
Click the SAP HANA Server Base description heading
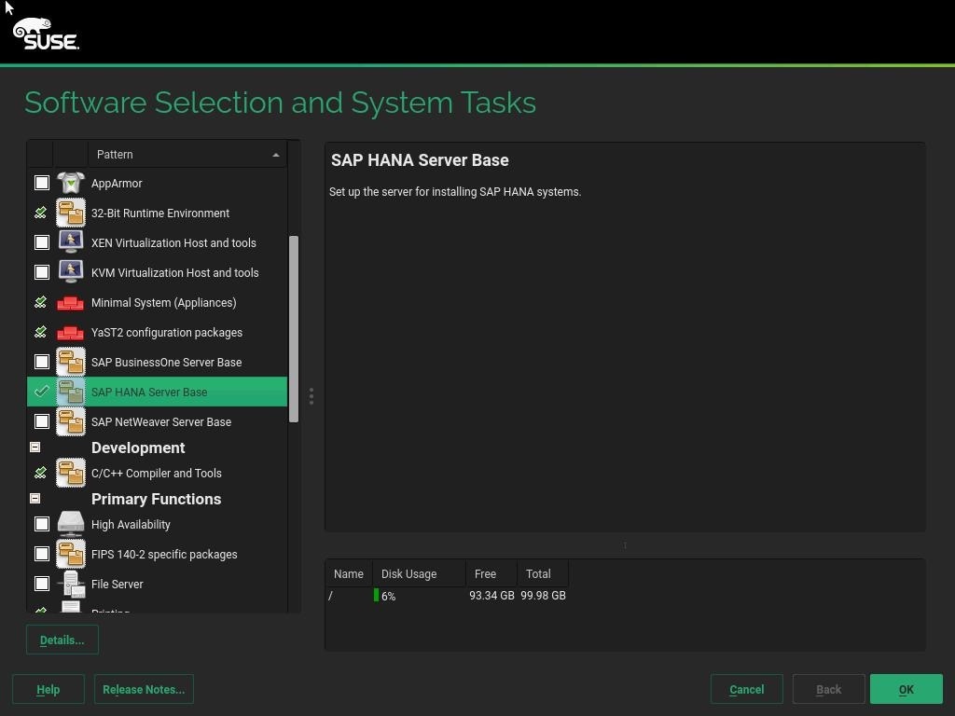[x=420, y=160]
